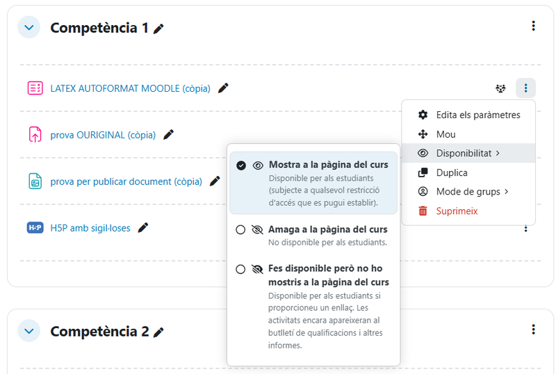Select Duplica in the activity menu
Viewport: 556px width, 374px height.
[452, 172]
